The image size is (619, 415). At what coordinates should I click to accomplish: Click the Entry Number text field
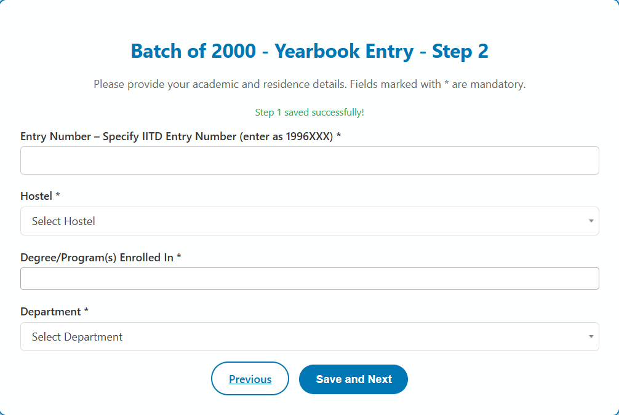(x=309, y=160)
